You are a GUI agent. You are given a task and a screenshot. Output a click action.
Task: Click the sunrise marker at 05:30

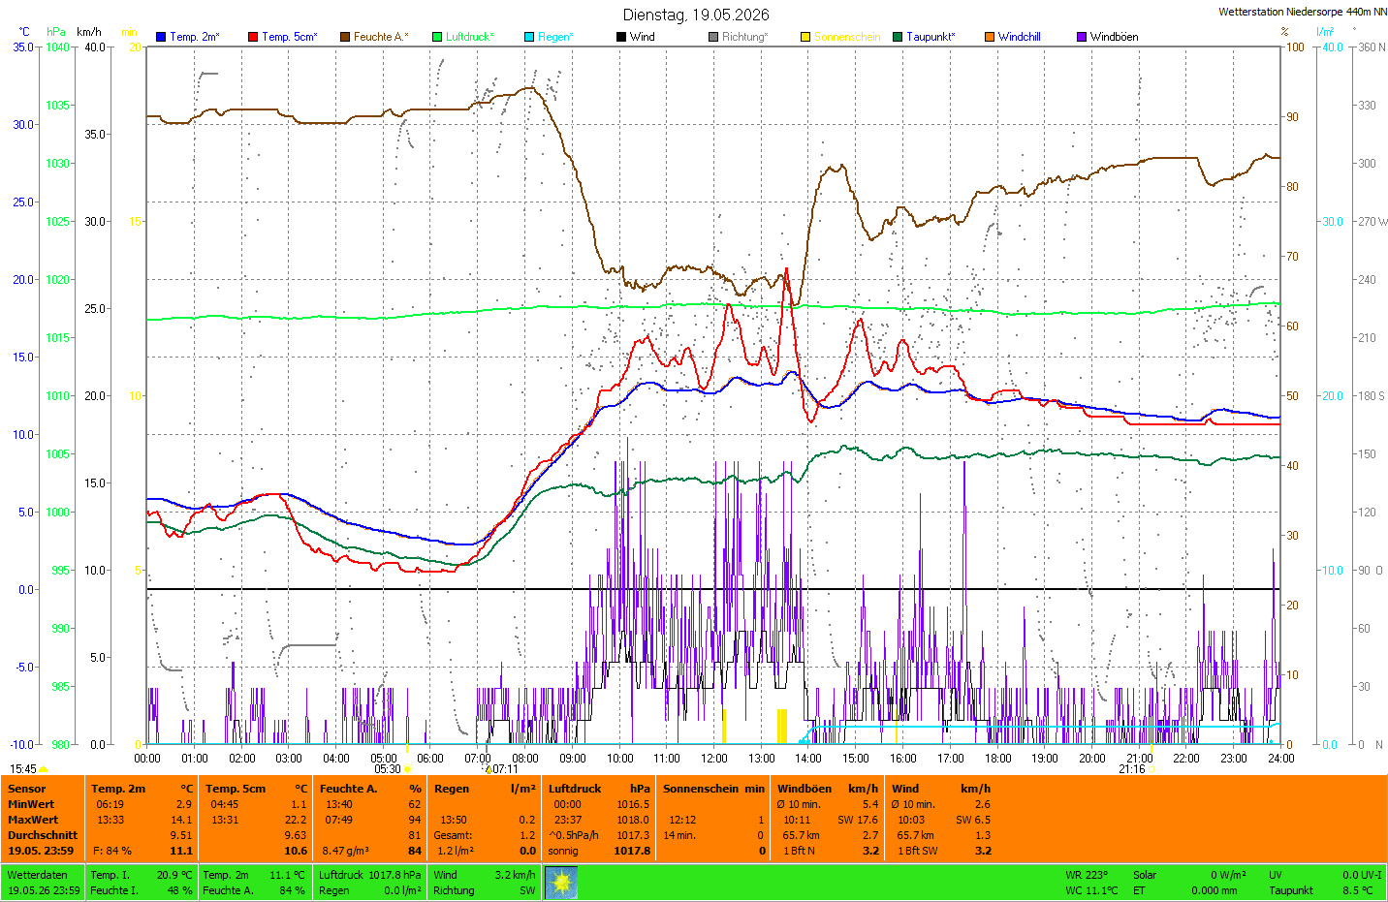coord(392,769)
